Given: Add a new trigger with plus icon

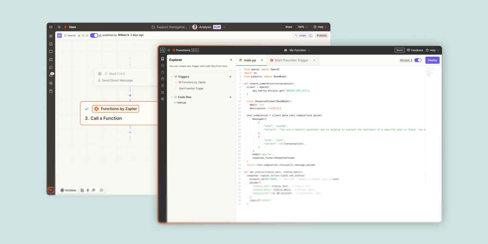Looking at the screenshot, I should 230,77.
